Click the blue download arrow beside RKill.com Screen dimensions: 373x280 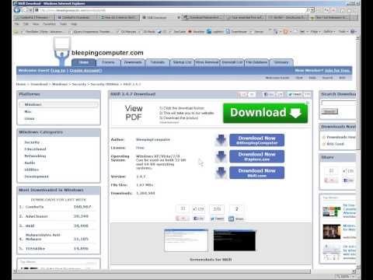(x=221, y=173)
